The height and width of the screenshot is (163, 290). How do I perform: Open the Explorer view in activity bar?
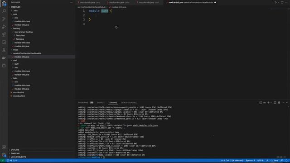tap(4, 3)
